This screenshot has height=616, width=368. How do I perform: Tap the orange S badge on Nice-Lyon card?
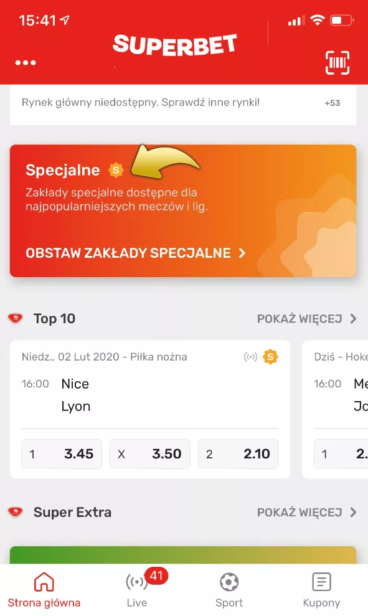(271, 357)
